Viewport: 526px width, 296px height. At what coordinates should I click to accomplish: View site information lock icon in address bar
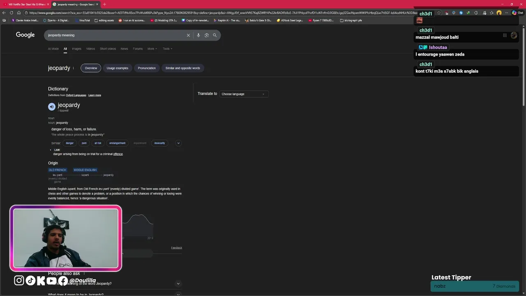pyautogui.click(x=26, y=13)
